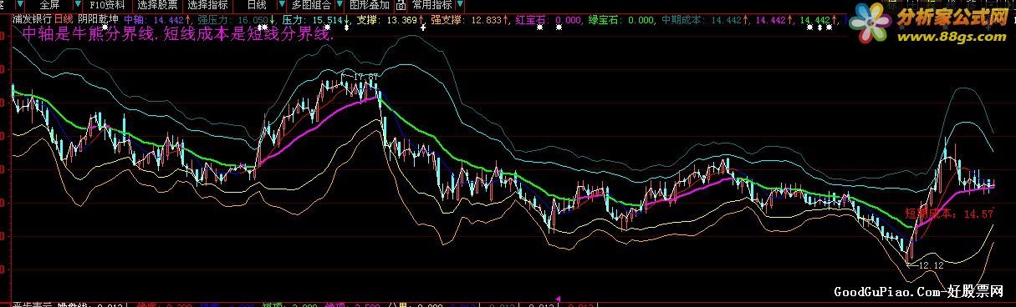Expand dropdown arrow next to 全屏
1016x307 pixels.
click(77, 5)
